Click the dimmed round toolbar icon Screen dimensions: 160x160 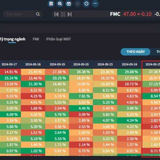point(78,4)
